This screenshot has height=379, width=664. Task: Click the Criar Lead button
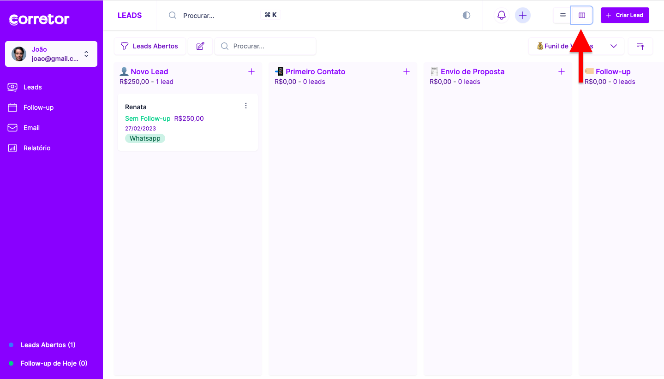point(625,15)
